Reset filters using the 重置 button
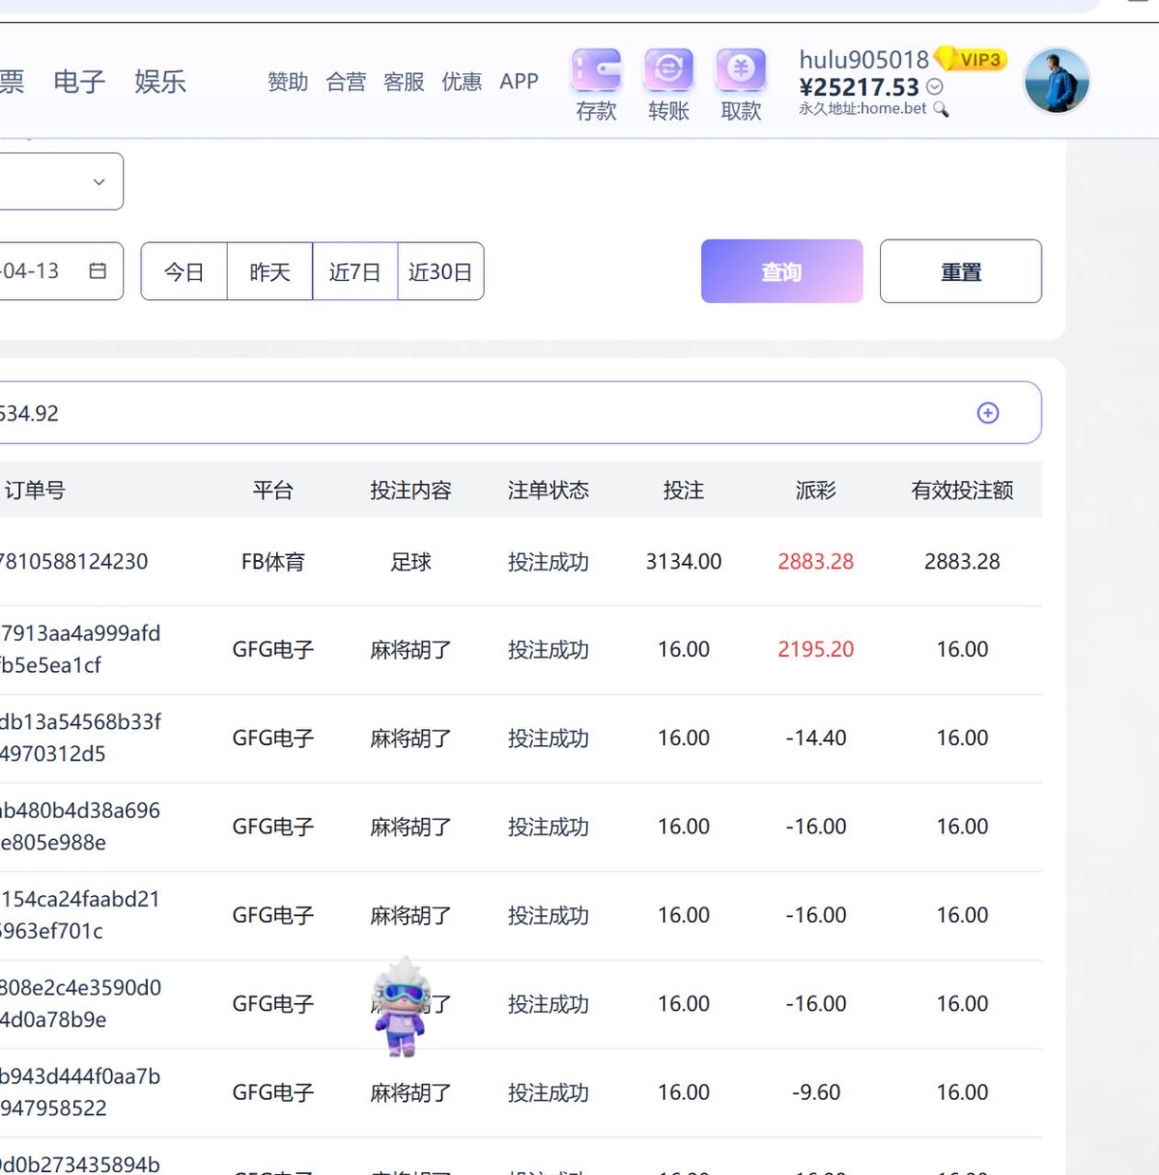Screen dimensions: 1159x1175 pyautogui.click(x=960, y=271)
